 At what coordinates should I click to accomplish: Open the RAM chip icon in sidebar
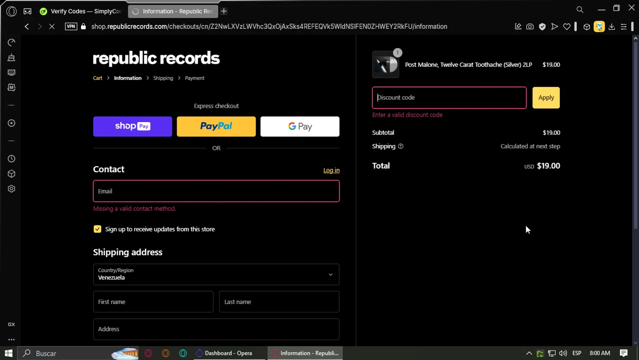12,88
